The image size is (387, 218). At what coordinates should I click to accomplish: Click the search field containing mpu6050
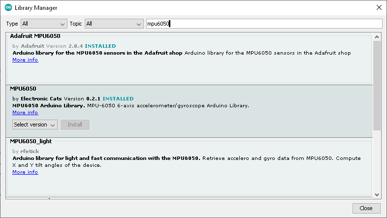click(x=264, y=24)
